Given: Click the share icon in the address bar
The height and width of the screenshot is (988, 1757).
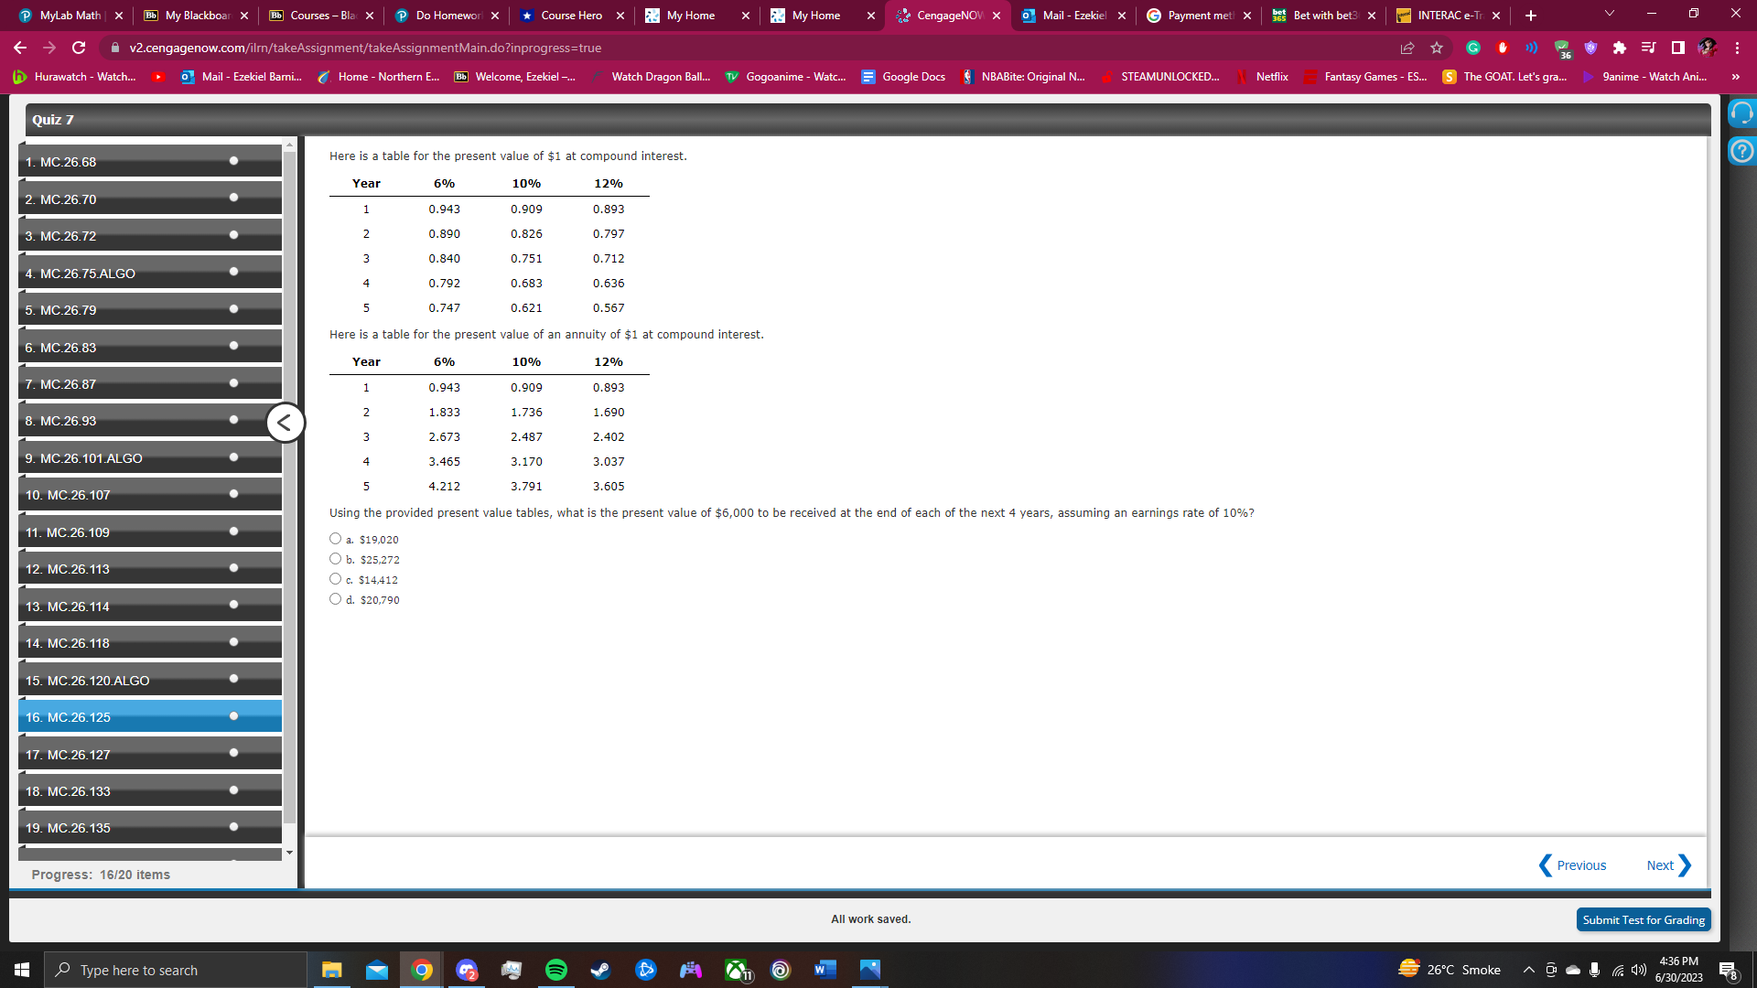Looking at the screenshot, I should coord(1407,48).
